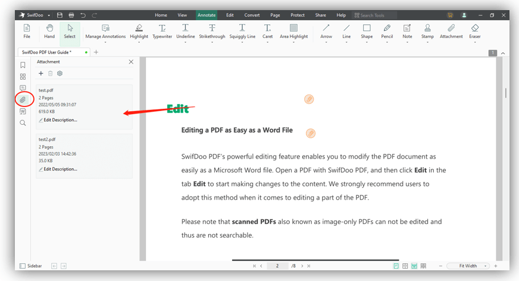Open the Help menu
This screenshot has width=519, height=281.
pyautogui.click(x=341, y=15)
